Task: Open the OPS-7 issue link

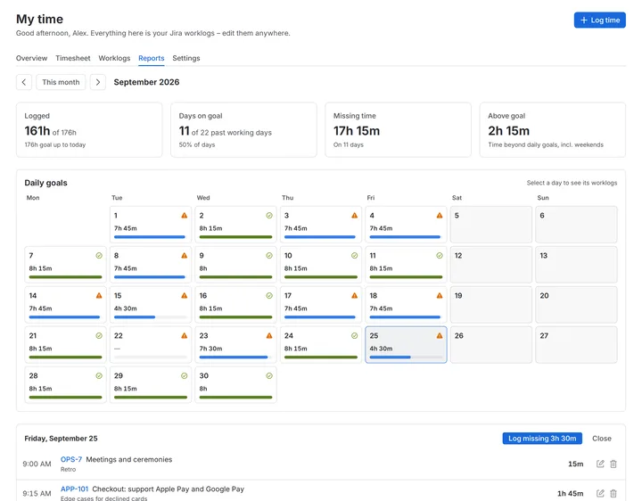Action: pos(71,459)
